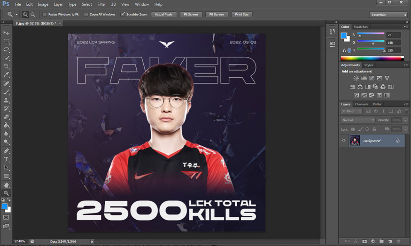Select the Eyedropper tool
This screenshot has height=246, width=411.
[x=6, y=75]
